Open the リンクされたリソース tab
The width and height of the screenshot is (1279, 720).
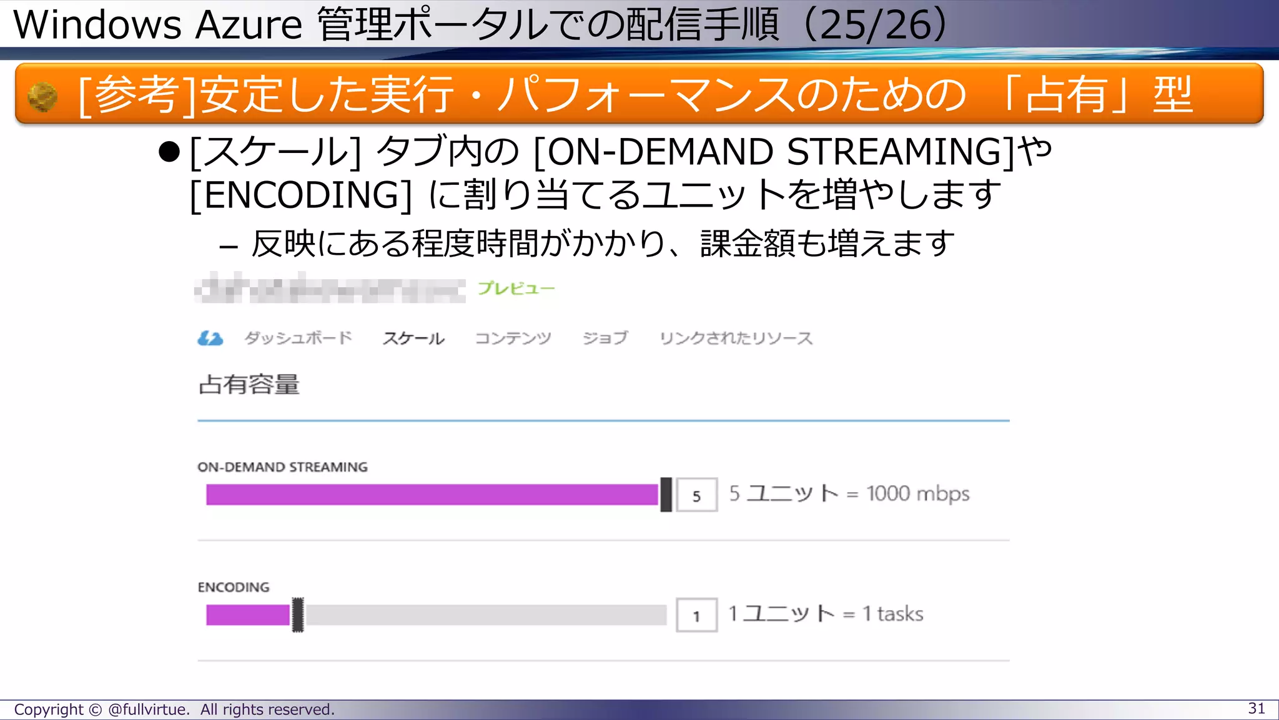pos(736,338)
